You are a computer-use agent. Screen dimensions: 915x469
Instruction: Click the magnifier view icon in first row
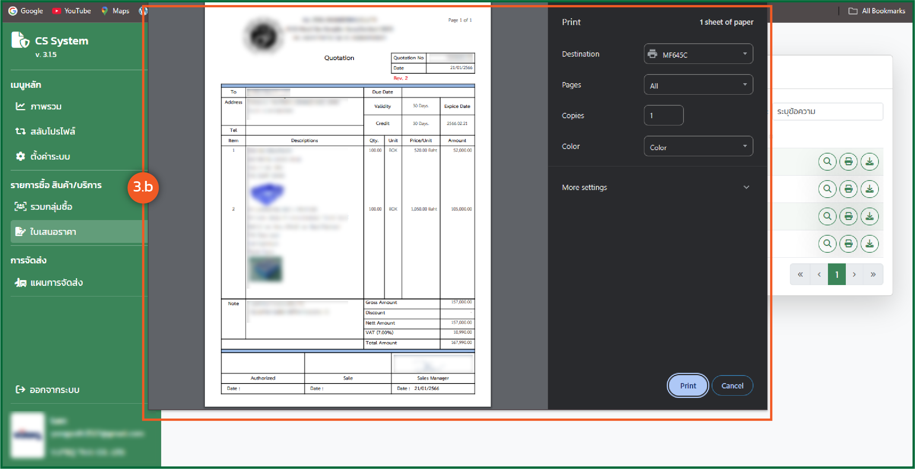point(827,162)
